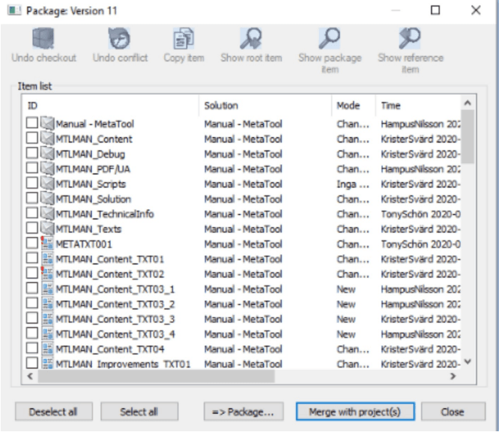This screenshot has height=432, width=499.
Task: Sort by the Solution column header
Action: [x=265, y=106]
